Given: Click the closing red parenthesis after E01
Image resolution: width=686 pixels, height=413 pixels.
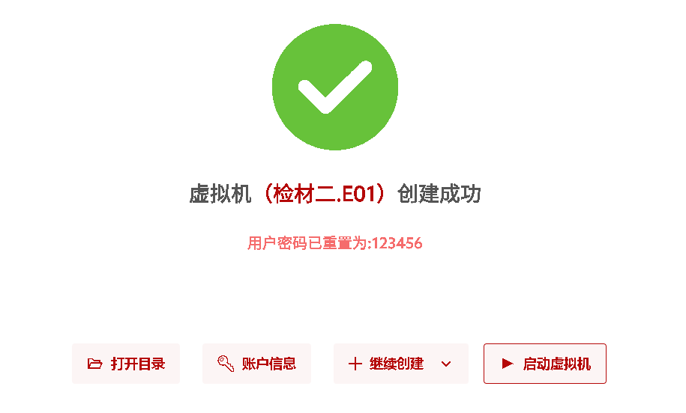Looking at the screenshot, I should (382, 194).
